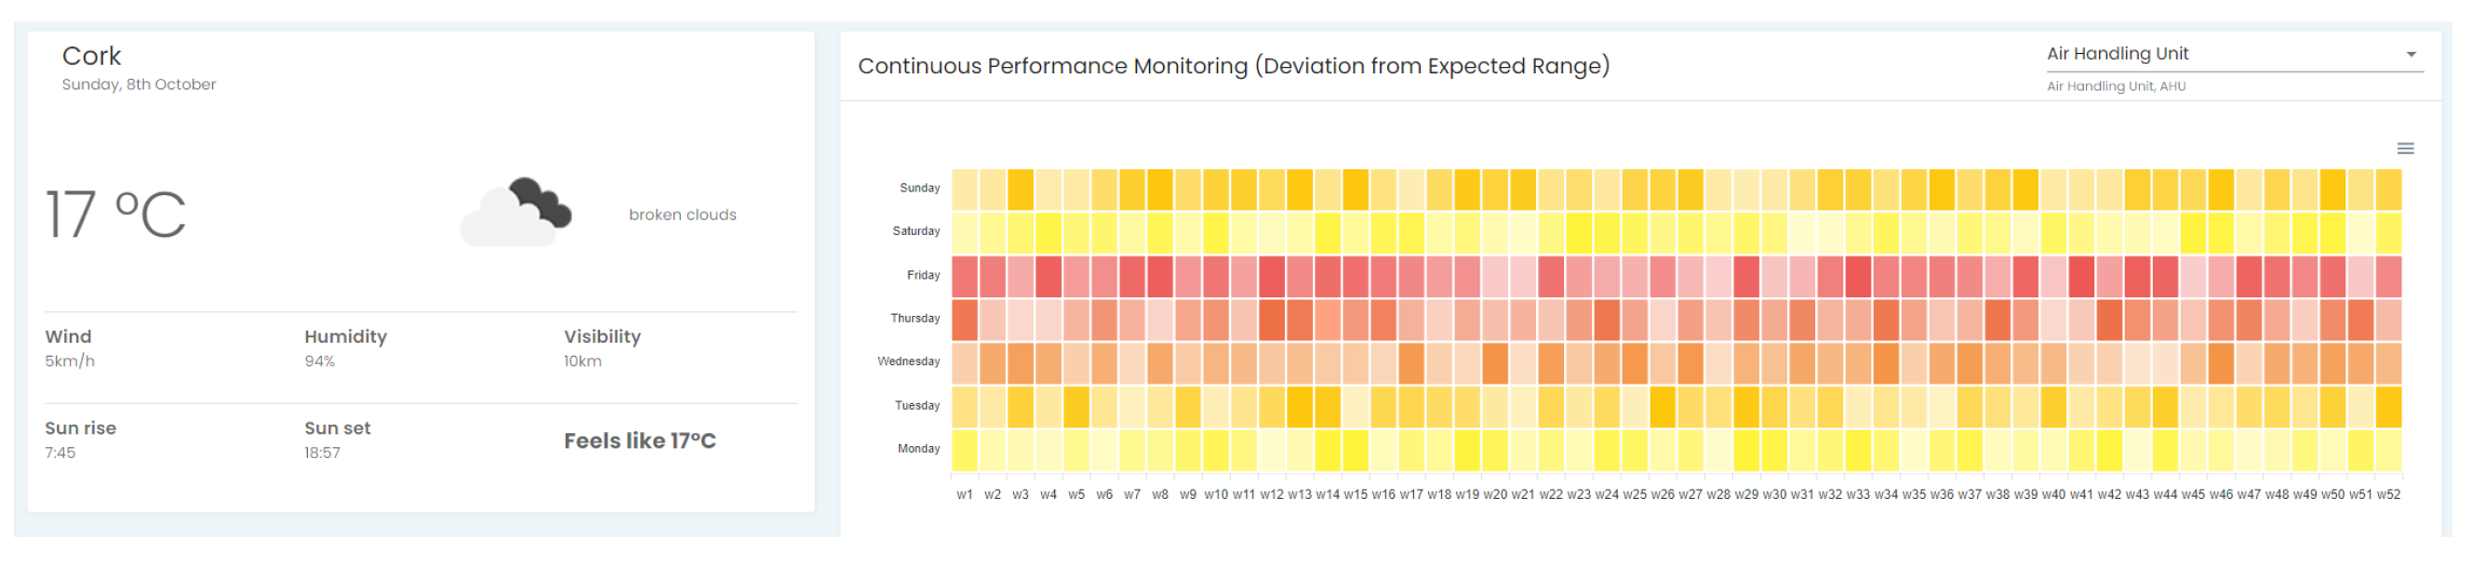The height and width of the screenshot is (564, 2472).
Task: Click the Saturday w52 heatmap cell
Action: coord(2388,233)
